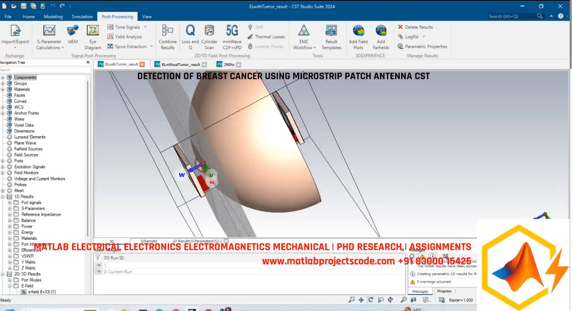Screen dimensions: 573x311
Task: Open the Simulation ribbon tab
Action: (82, 17)
